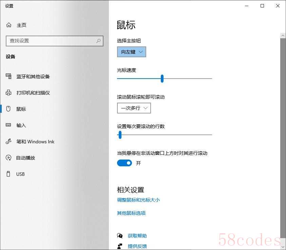
Task: Open the USB settings page
Action: pos(20,174)
